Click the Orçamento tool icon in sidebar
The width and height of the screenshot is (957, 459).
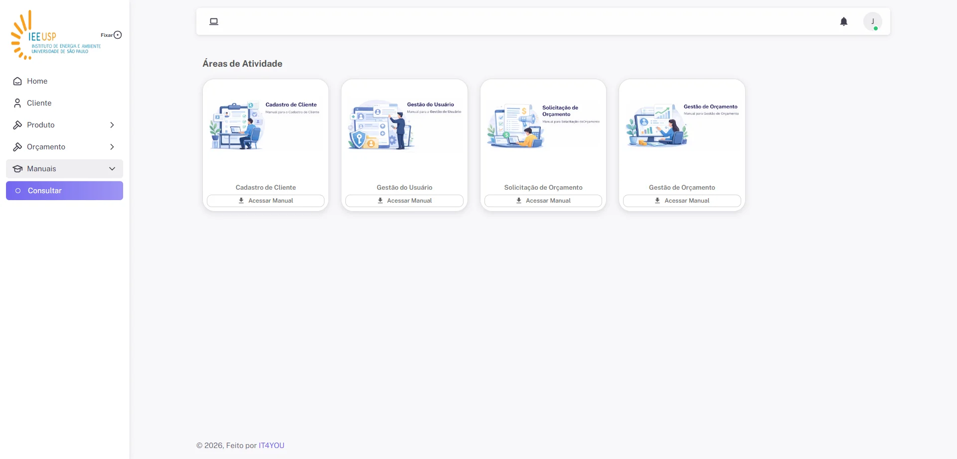(17, 147)
